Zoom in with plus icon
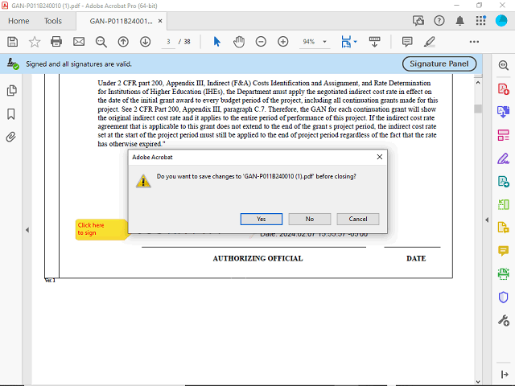The height and width of the screenshot is (386, 515). (x=282, y=42)
